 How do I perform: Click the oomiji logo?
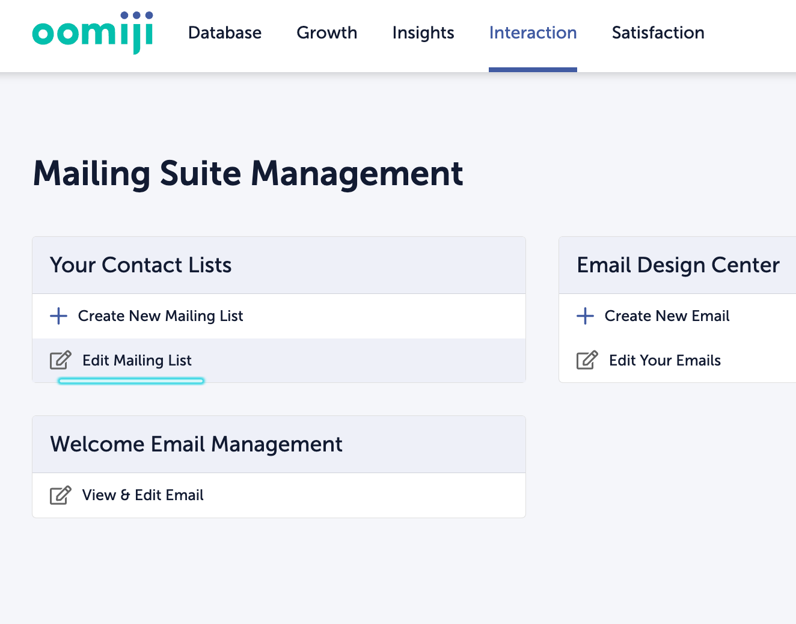(93, 33)
